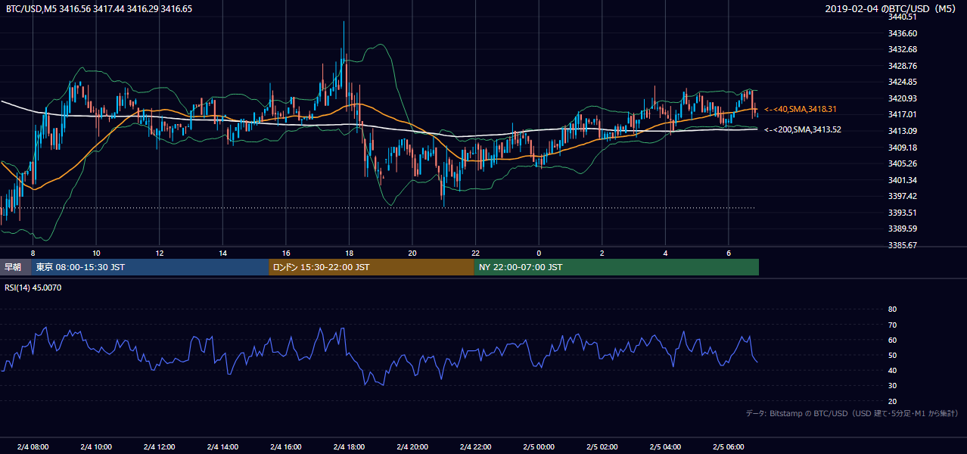
Task: Click the 3413.09 price axis value
Action: pos(902,131)
